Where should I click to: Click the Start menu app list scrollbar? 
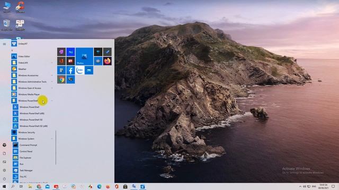pos(56,148)
